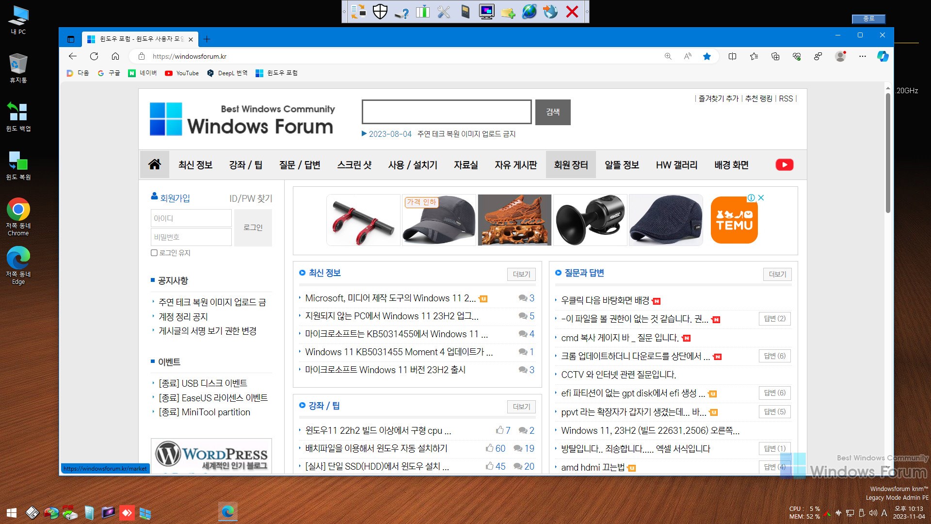This screenshot has width=931, height=524.
Task: Open browser home page via house icon
Action: 115,56
